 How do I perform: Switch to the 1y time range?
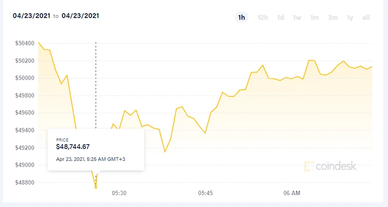(x=350, y=17)
